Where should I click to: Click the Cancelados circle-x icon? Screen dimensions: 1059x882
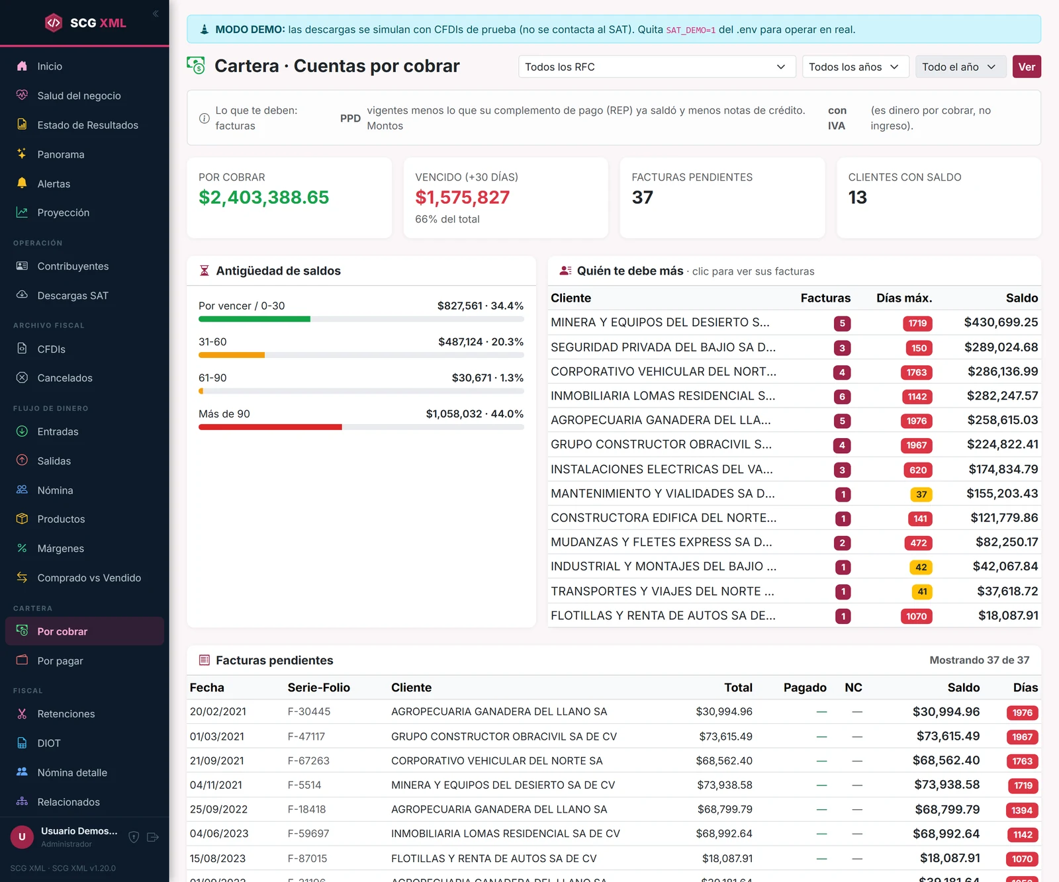coord(22,378)
